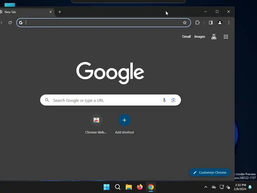Image resolution: width=257 pixels, height=193 pixels.
Task: Open the notifications bell icon
Action: [x=250, y=187]
